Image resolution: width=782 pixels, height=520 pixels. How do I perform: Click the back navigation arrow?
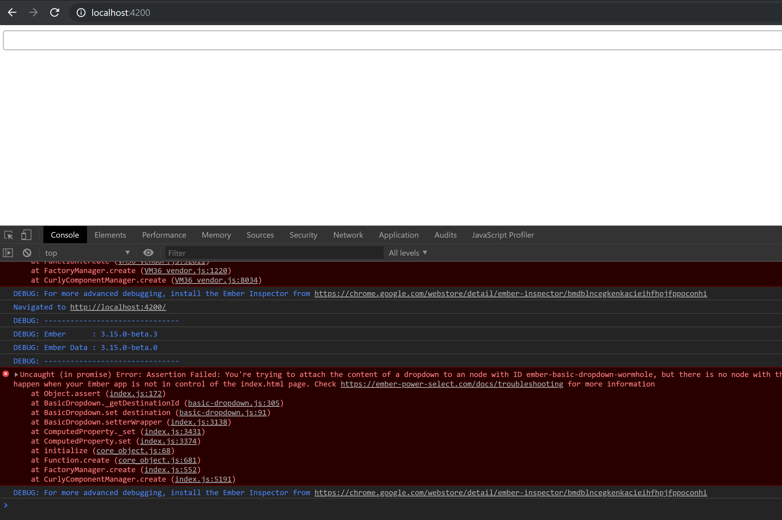(12, 12)
